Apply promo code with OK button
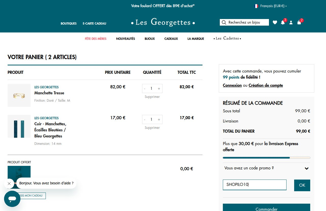 (302, 185)
